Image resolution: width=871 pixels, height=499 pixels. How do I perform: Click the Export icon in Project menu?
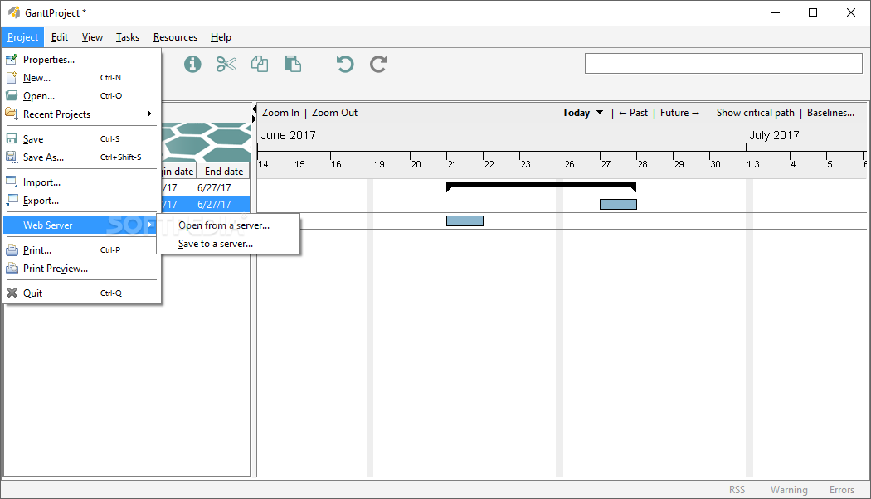coord(12,200)
